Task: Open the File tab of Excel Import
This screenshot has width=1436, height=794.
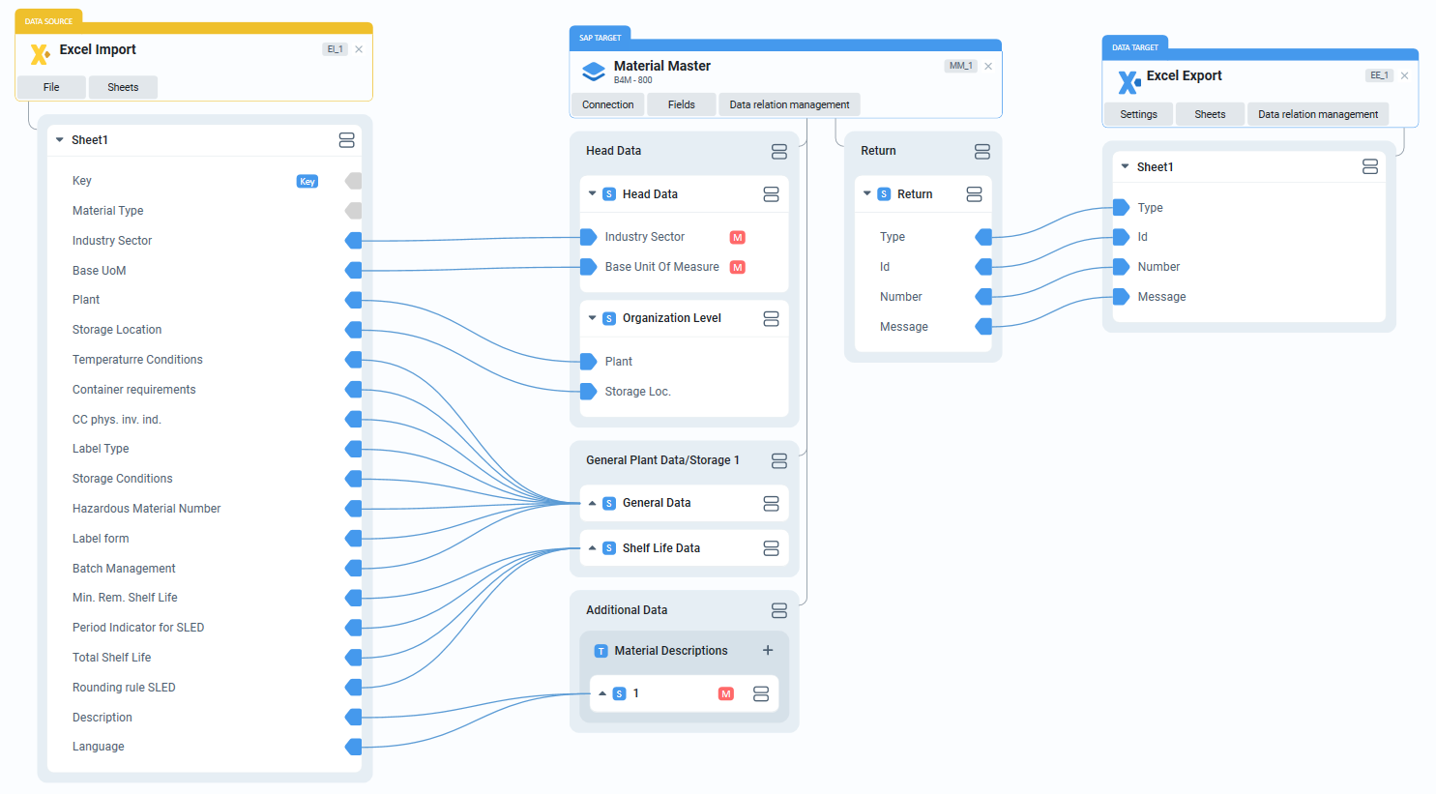Action: point(51,87)
